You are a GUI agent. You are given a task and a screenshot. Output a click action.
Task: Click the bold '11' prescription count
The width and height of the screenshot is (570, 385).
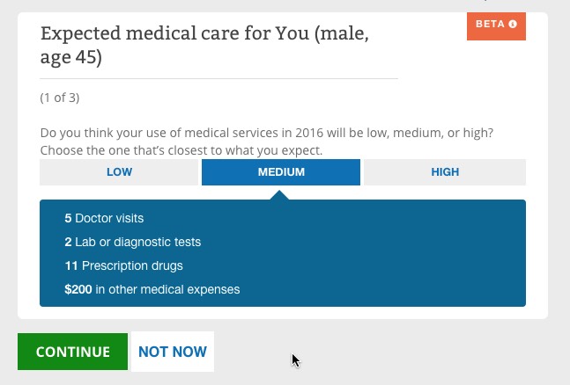72,265
